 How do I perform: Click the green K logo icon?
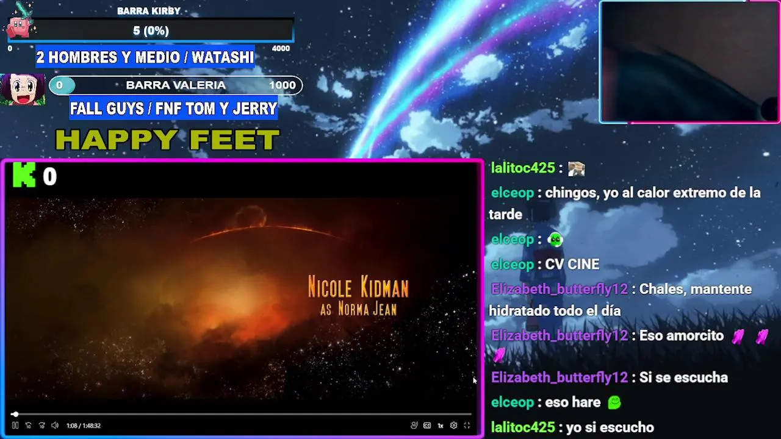point(24,175)
